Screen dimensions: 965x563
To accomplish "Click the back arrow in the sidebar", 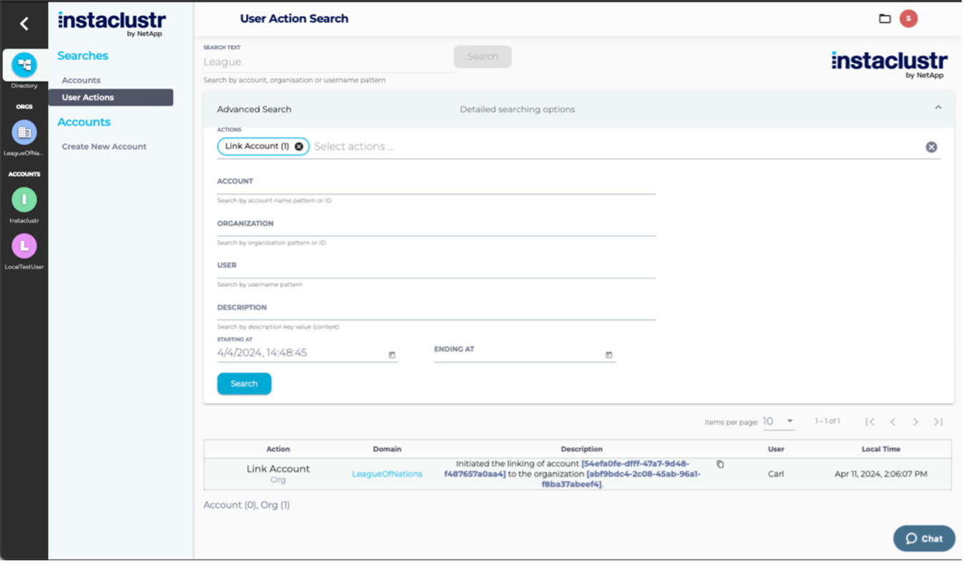I will [x=24, y=24].
